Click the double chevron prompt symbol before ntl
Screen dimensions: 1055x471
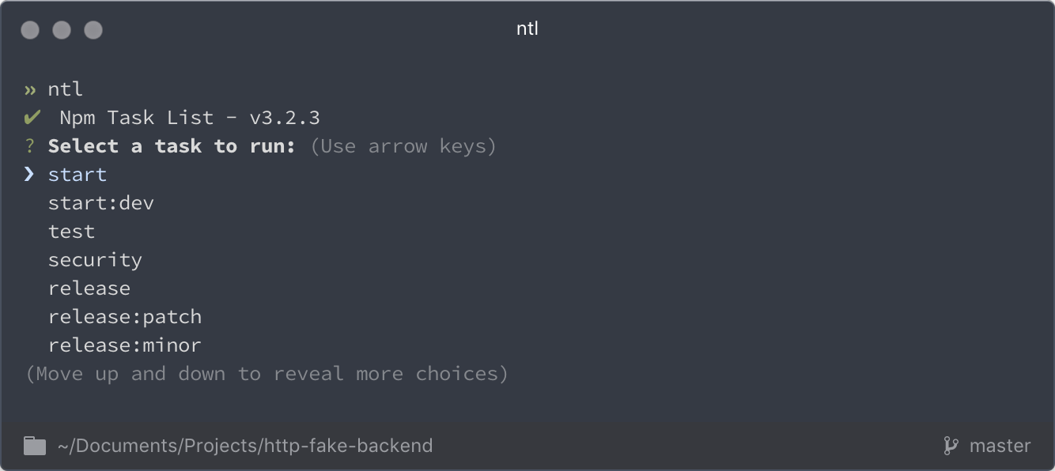[31, 89]
